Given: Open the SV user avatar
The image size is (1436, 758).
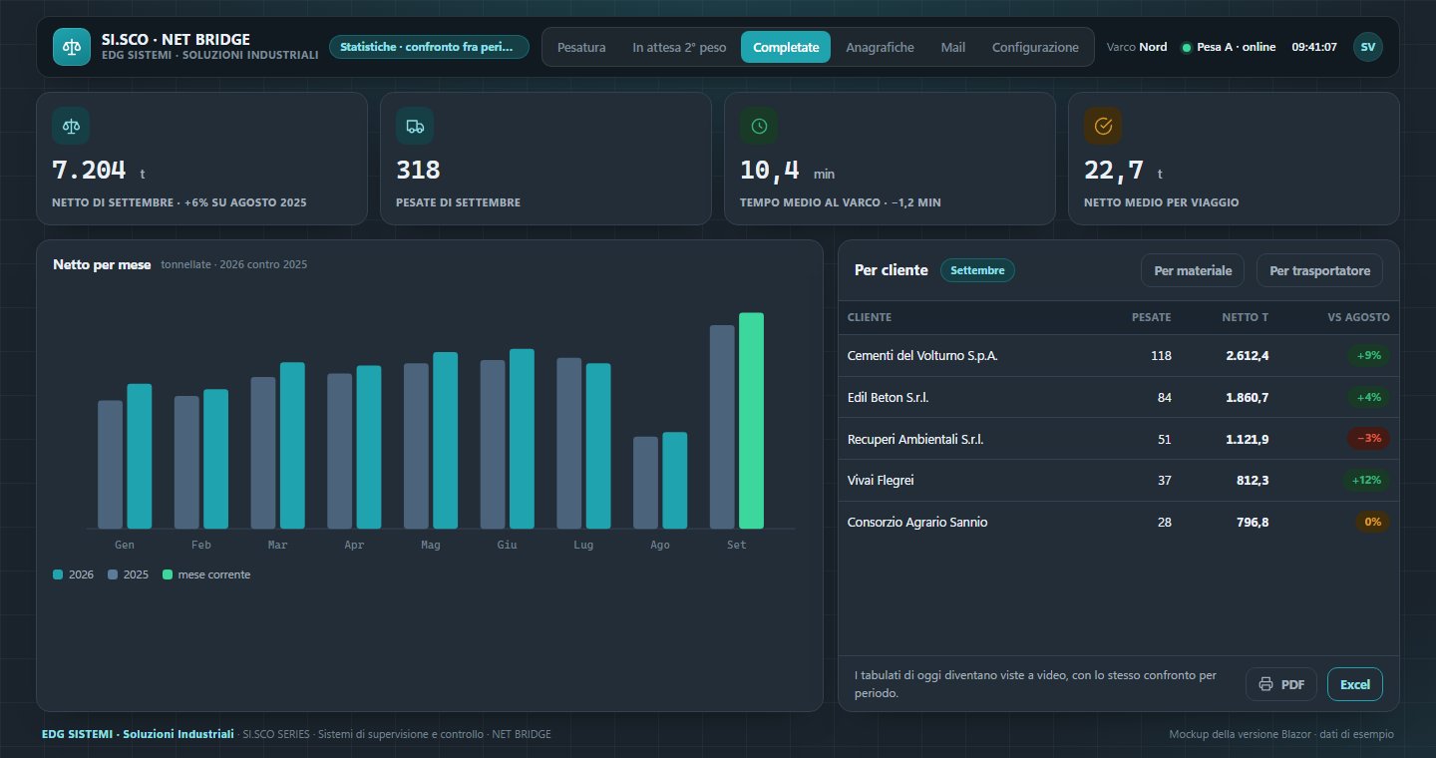Looking at the screenshot, I should pyautogui.click(x=1368, y=47).
